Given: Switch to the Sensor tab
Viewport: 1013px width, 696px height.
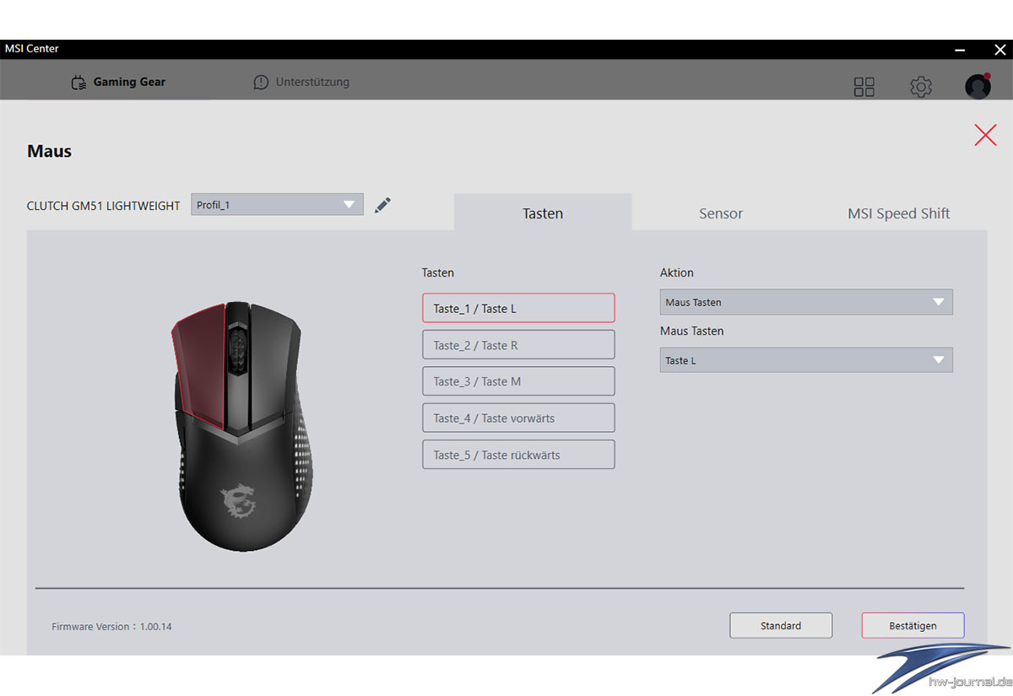Looking at the screenshot, I should click(721, 213).
